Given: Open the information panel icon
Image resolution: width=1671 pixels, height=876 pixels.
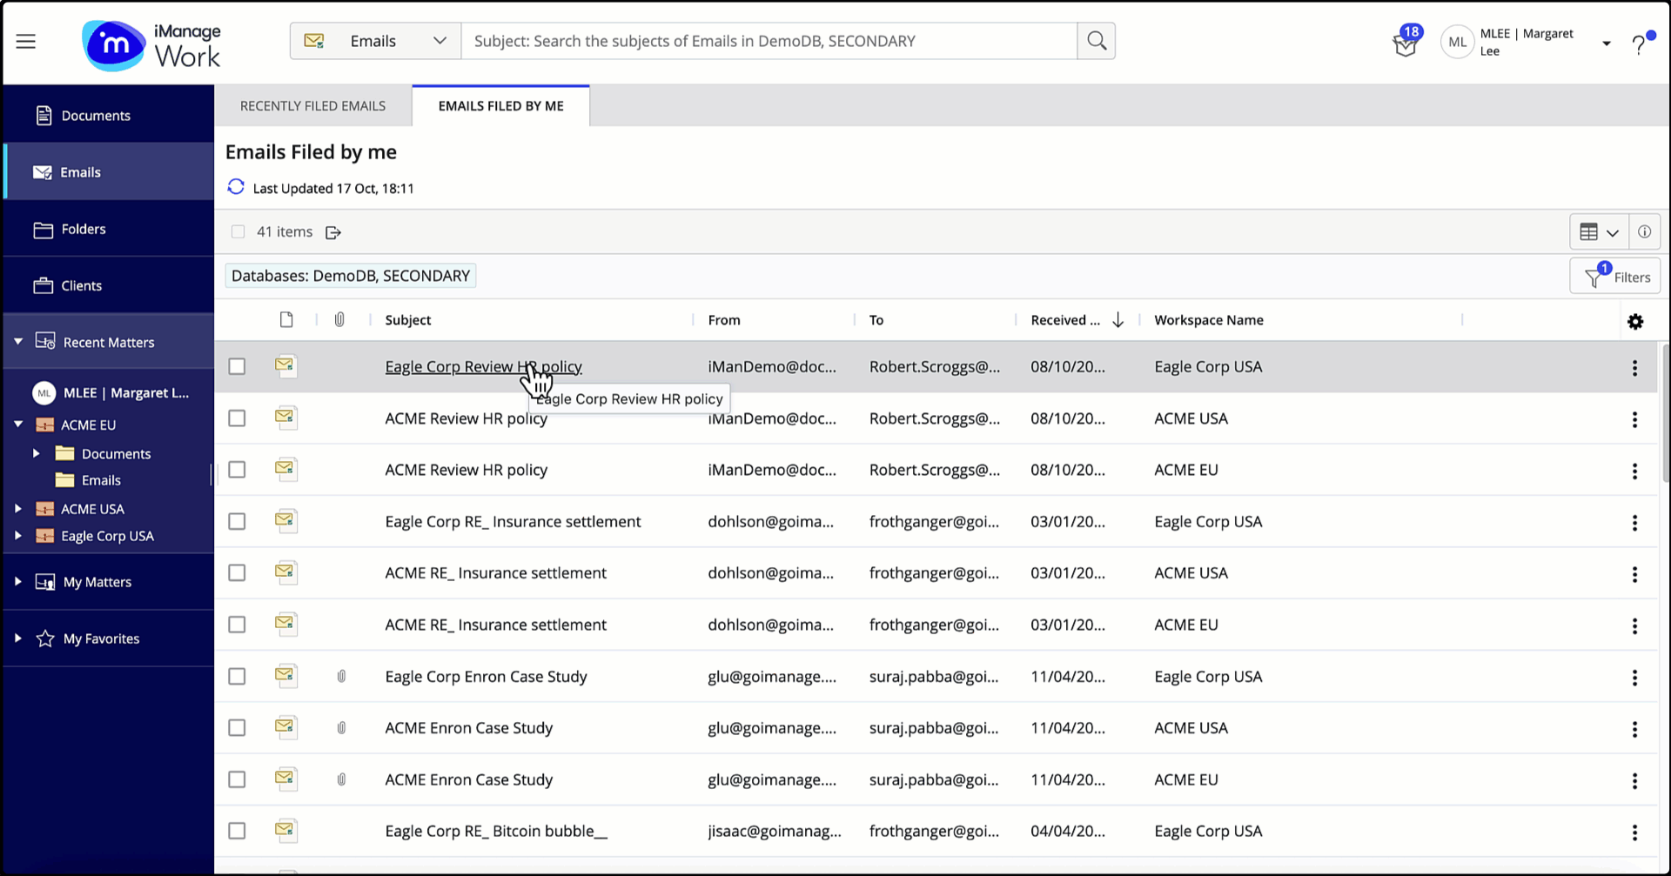Looking at the screenshot, I should [1644, 231].
